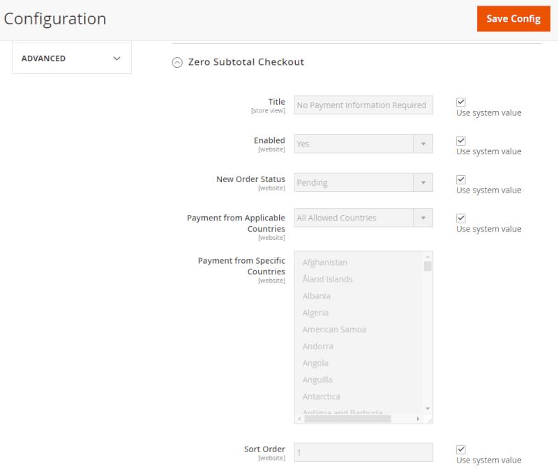Click the Applicable Countries dropdown arrow icon
Screen dimensions: 558x471
pos(424,217)
